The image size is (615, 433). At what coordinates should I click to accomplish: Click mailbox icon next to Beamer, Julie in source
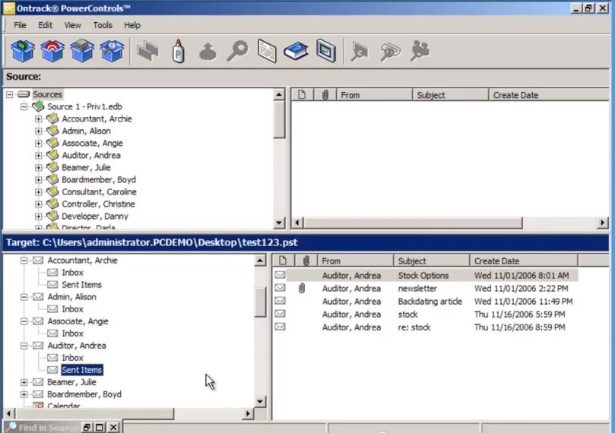[x=52, y=167]
